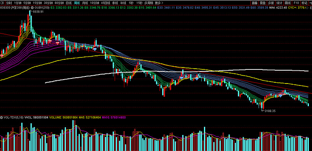Screen dimensions: 312x151
Task: Click the 000300 沪深300 stock title
Action: (15, 7)
